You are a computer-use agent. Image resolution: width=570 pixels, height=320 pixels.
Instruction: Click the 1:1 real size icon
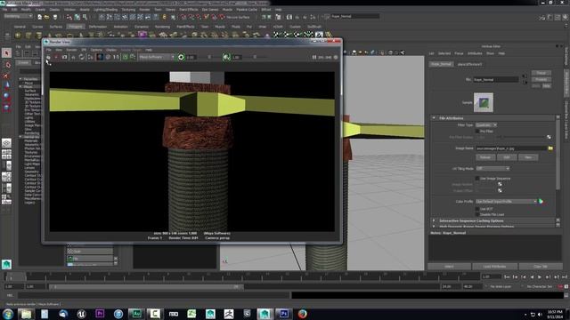tap(116, 57)
